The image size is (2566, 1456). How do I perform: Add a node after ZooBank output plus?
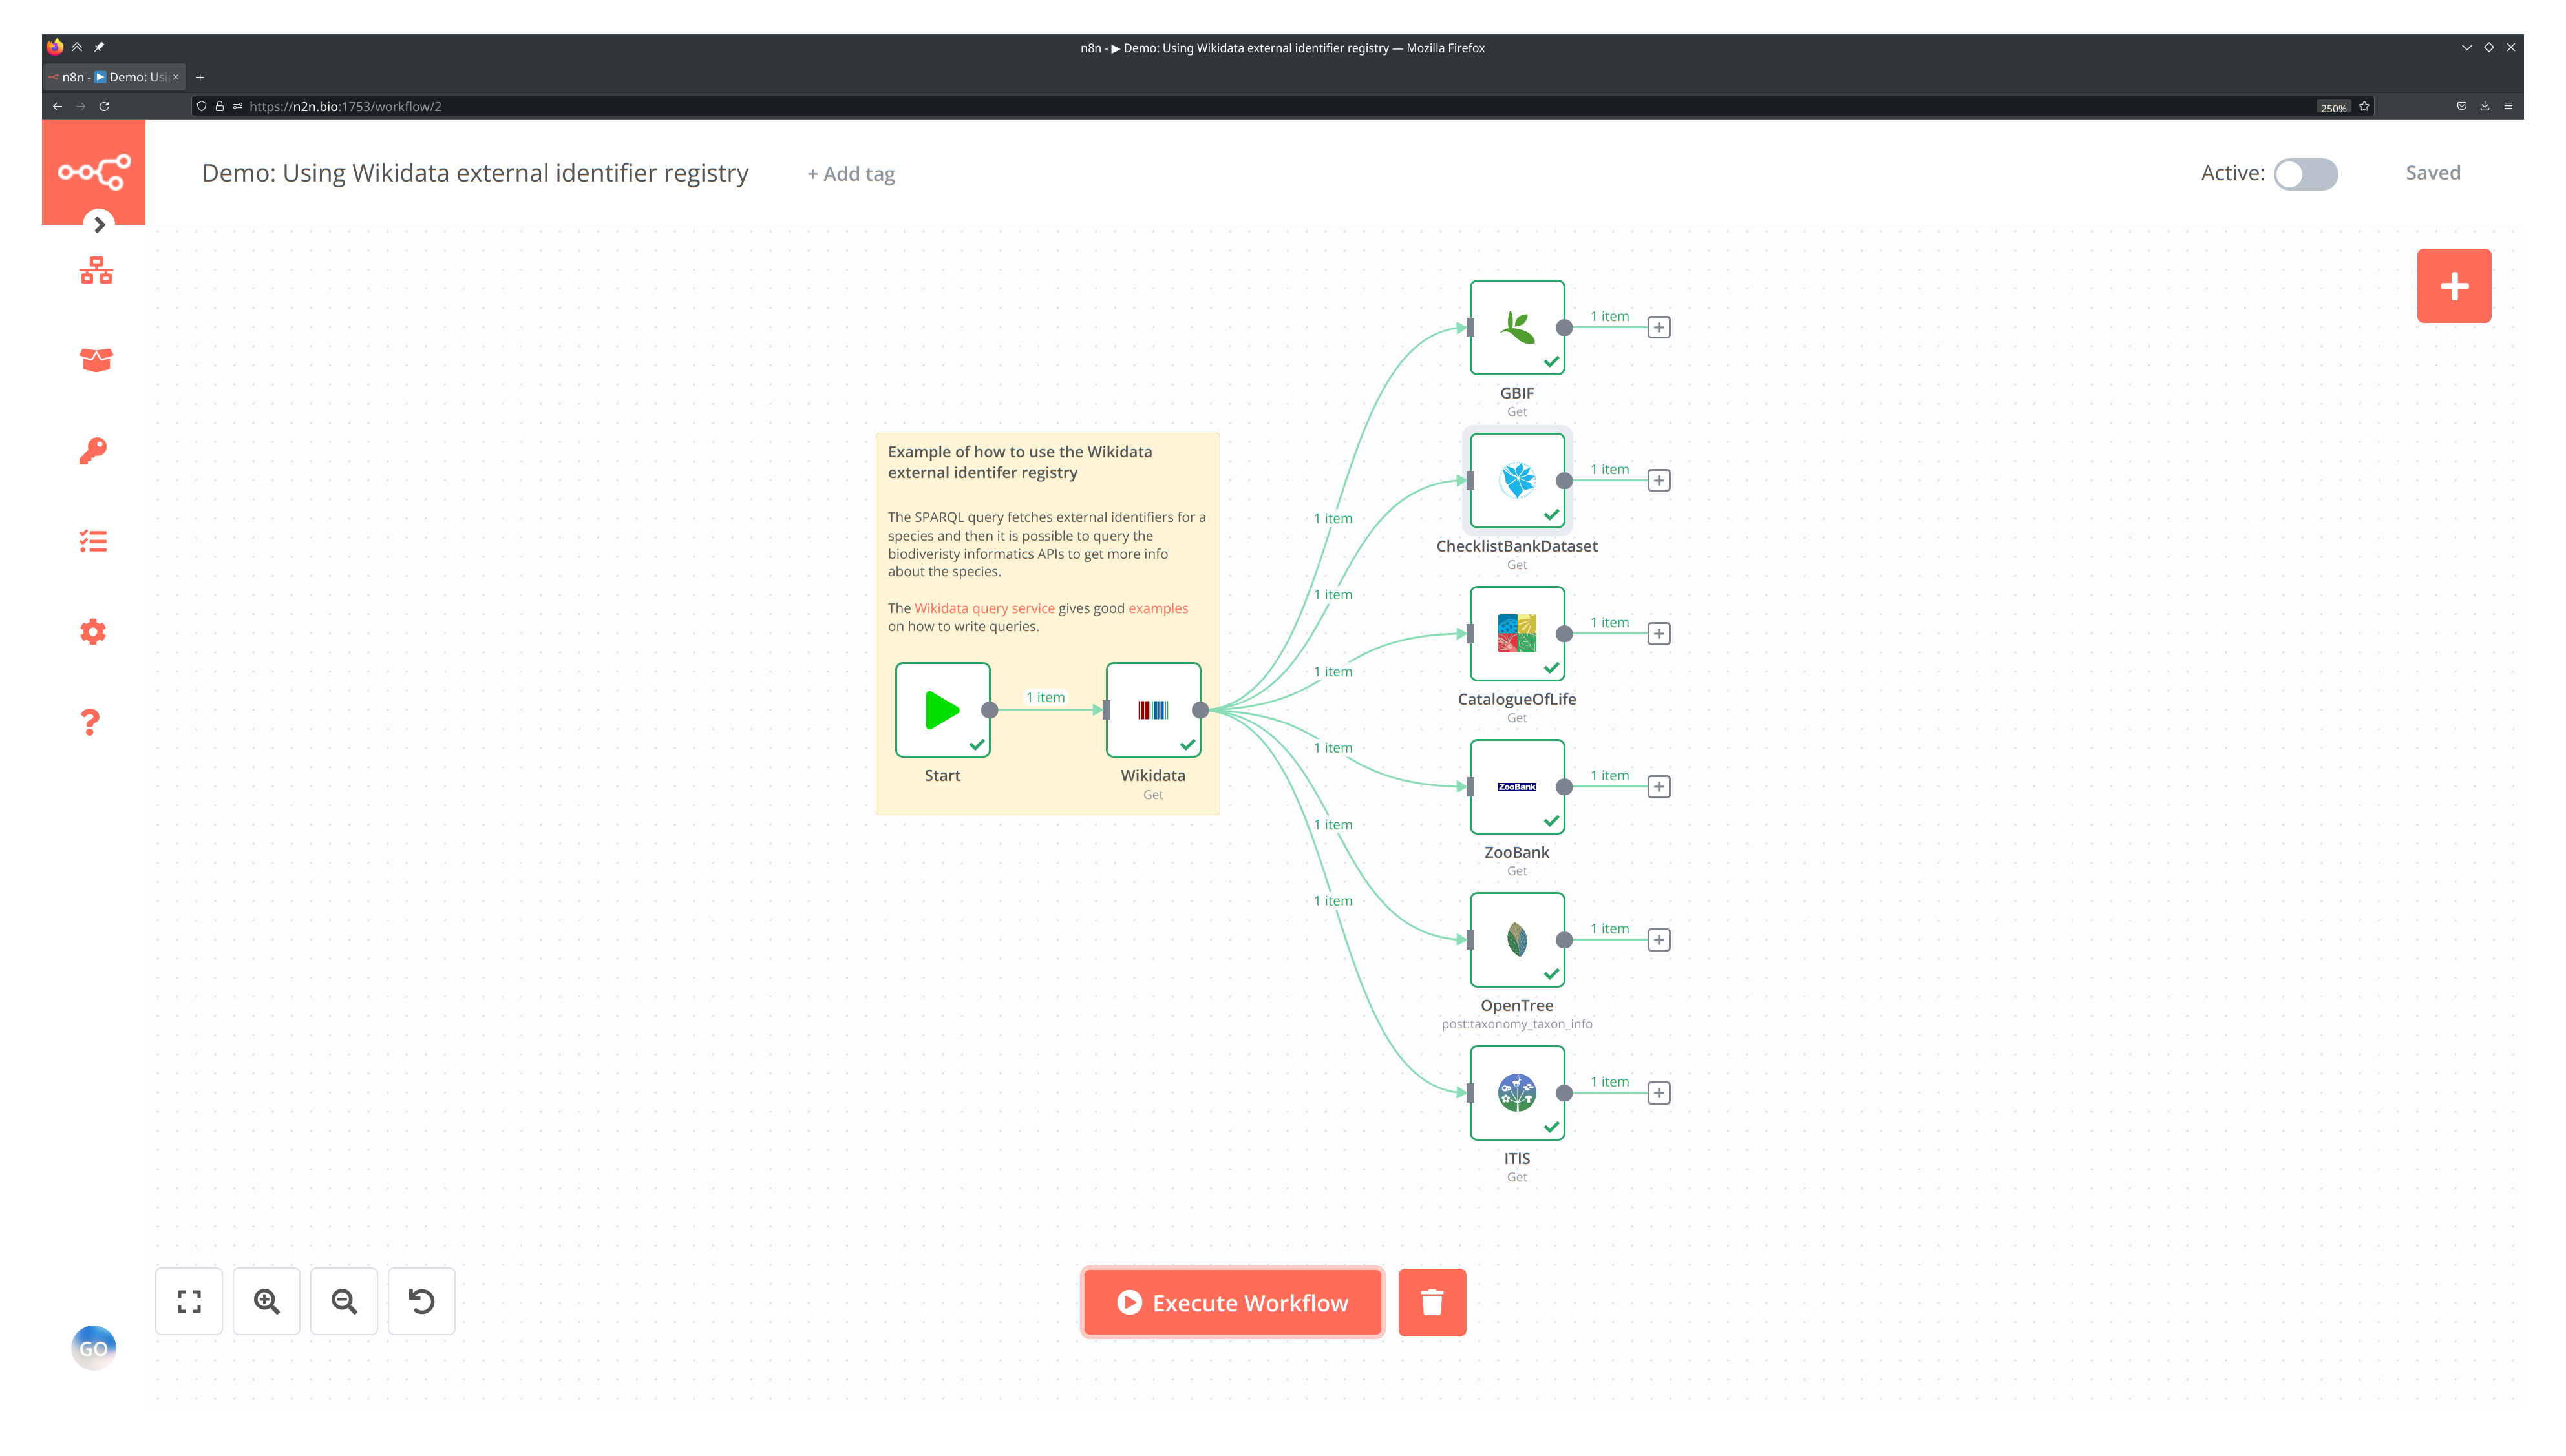[x=1659, y=787]
